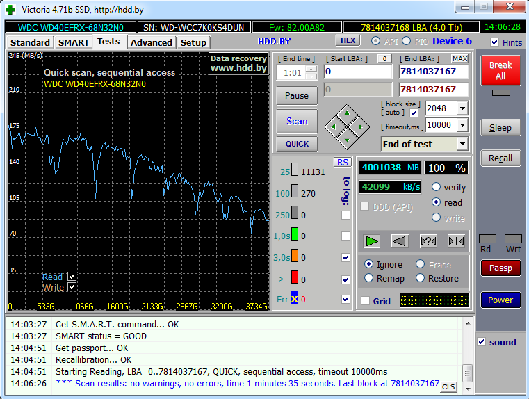
Task: Clear the log with CLS button
Action: [x=448, y=386]
